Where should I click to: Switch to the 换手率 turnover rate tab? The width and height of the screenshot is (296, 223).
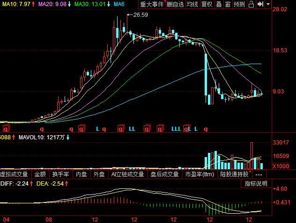click(60, 174)
